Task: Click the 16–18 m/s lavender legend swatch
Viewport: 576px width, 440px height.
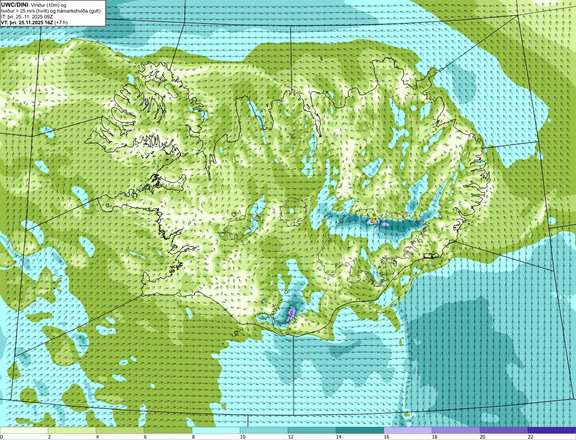Action: point(408,430)
